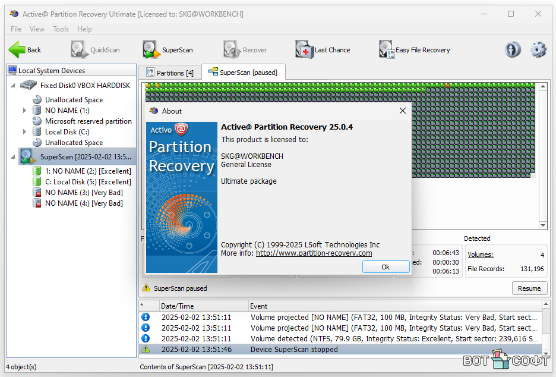Click the Resume button

[x=529, y=288]
